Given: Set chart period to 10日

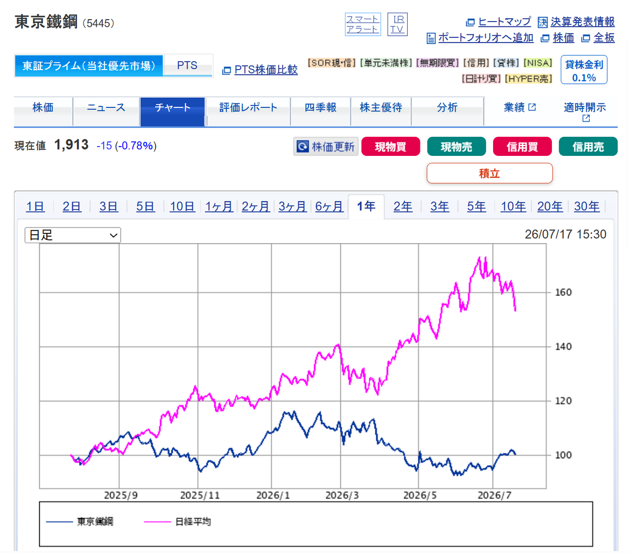Looking at the screenshot, I should point(183,206).
